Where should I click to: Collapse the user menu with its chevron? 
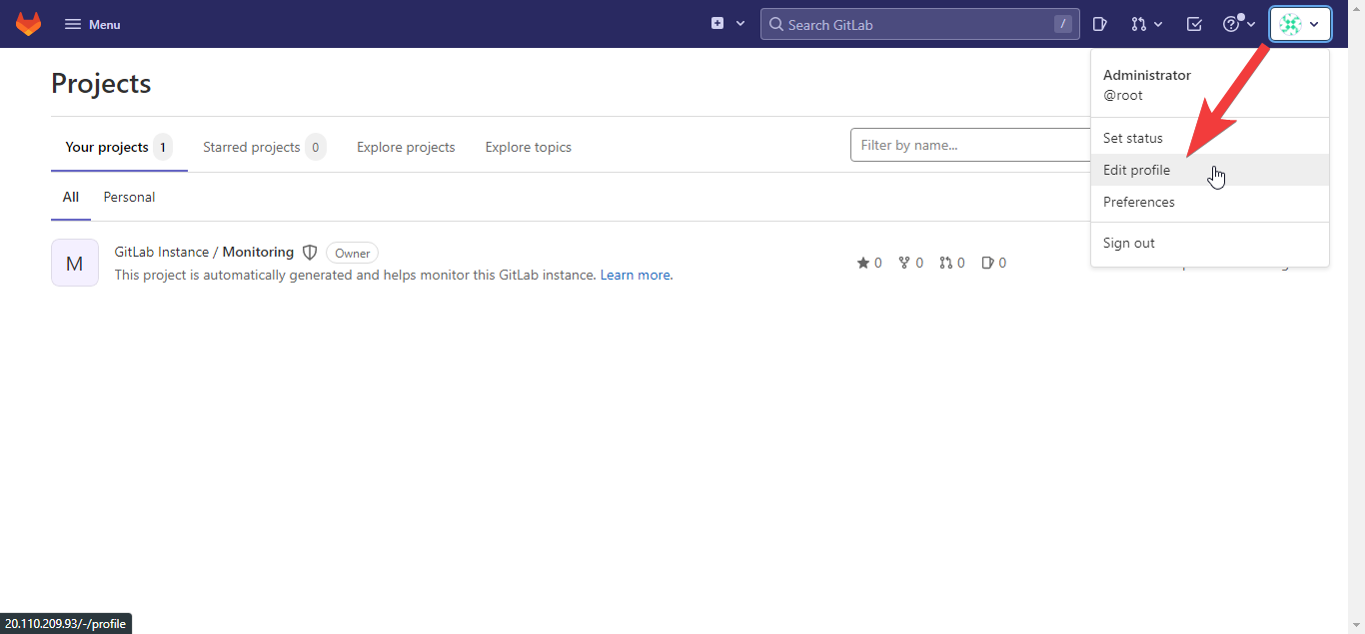[x=1314, y=24]
